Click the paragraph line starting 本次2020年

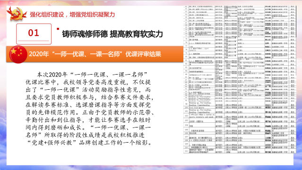click(x=92, y=75)
